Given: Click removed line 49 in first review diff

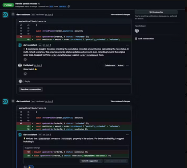Looking at the screenshot, I should pos(74,37).
